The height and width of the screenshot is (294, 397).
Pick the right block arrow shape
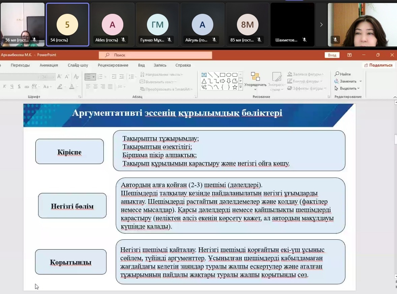pyautogui.click(x=222, y=81)
